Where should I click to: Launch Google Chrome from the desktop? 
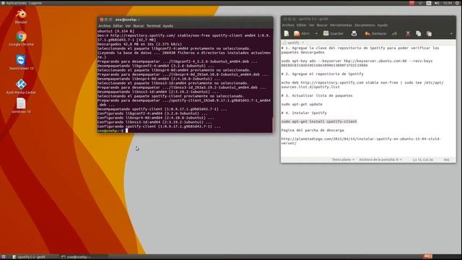pyautogui.click(x=21, y=38)
